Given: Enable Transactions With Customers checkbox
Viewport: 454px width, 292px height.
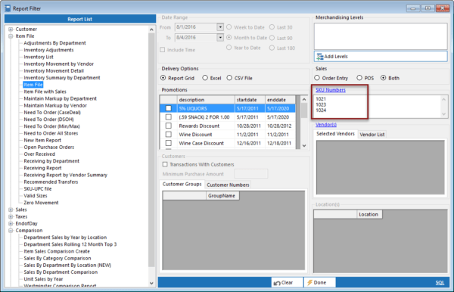Looking at the screenshot, I should click(165, 164).
